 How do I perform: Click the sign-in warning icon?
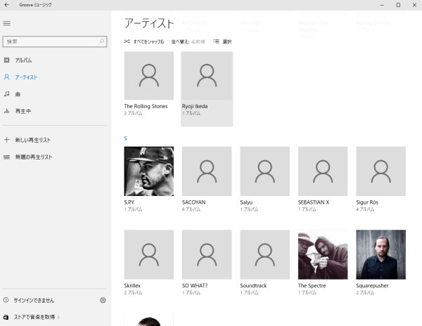[6, 300]
